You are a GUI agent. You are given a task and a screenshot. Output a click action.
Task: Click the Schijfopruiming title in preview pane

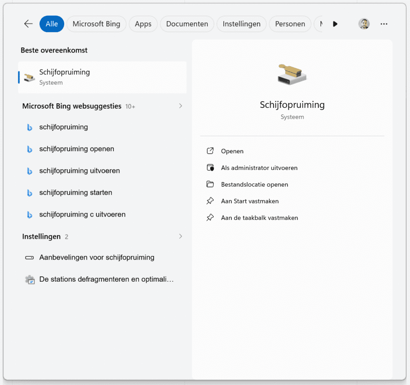292,105
